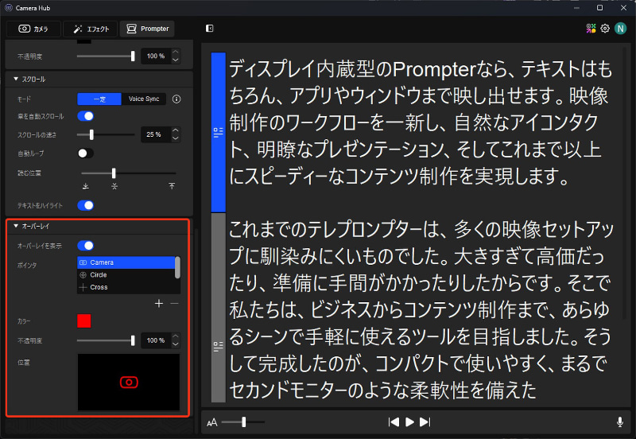Viewport: 636px width, 439px height.
Task: Start prompter playback
Action: click(409, 422)
